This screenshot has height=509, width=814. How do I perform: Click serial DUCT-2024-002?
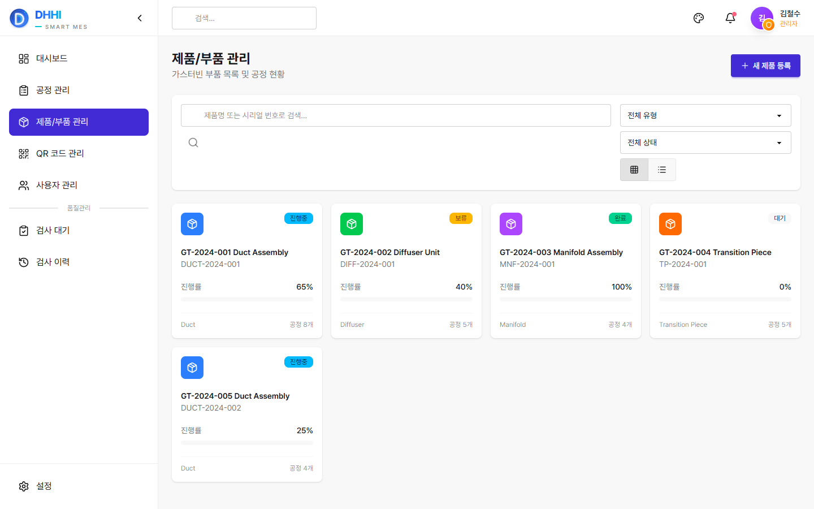coord(211,408)
